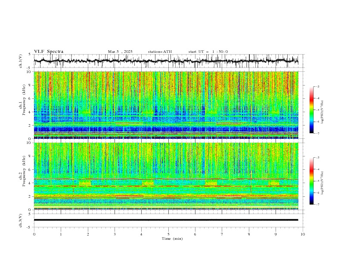Click '-3' on the ch.1 colorbar

click(317, 86)
